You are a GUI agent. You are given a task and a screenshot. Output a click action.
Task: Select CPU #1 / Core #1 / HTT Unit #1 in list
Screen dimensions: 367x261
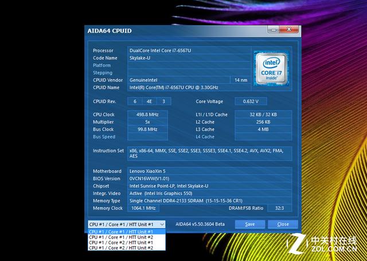click(127, 232)
